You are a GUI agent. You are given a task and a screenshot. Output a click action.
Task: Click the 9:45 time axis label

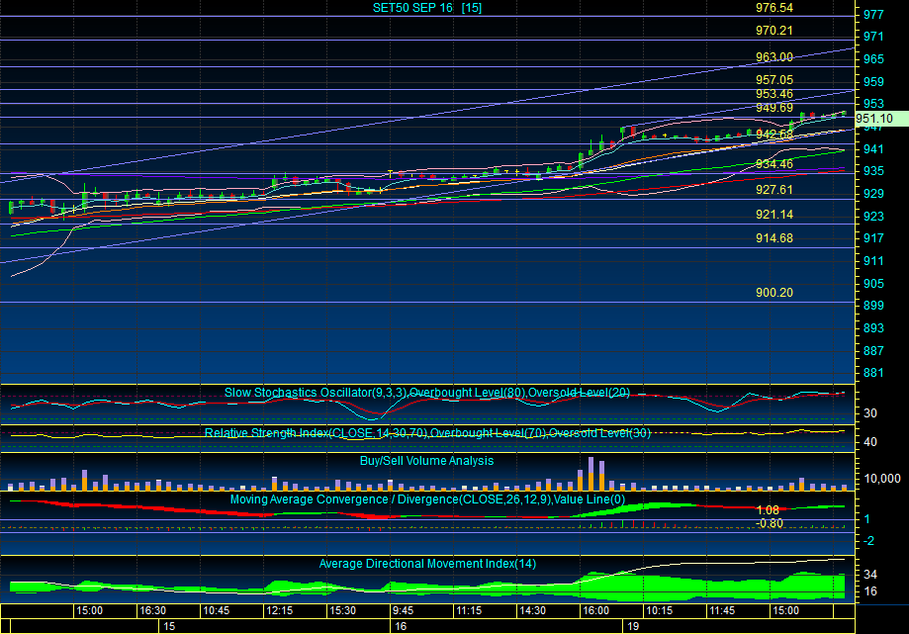[x=403, y=610]
